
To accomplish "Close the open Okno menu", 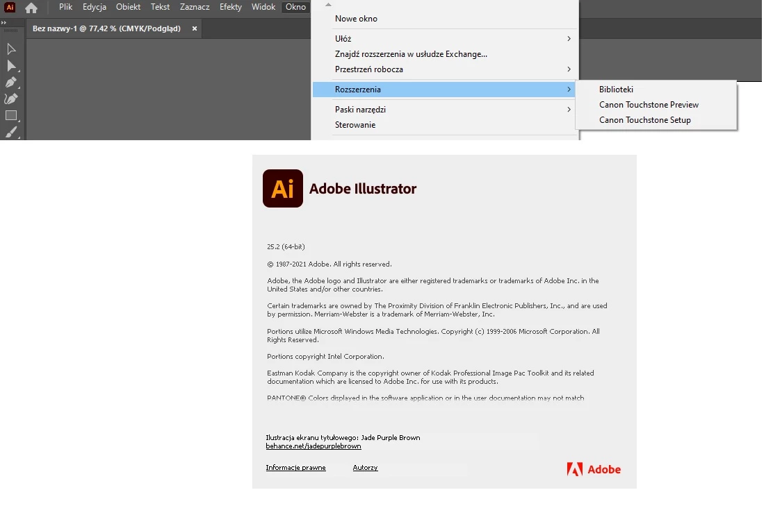I will pyautogui.click(x=296, y=7).
